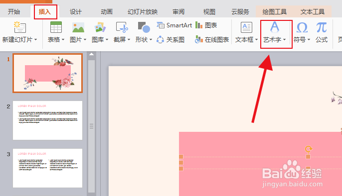Switch to the 开始 tab
Image resolution: width=342 pixels, height=196 pixels.
point(14,12)
